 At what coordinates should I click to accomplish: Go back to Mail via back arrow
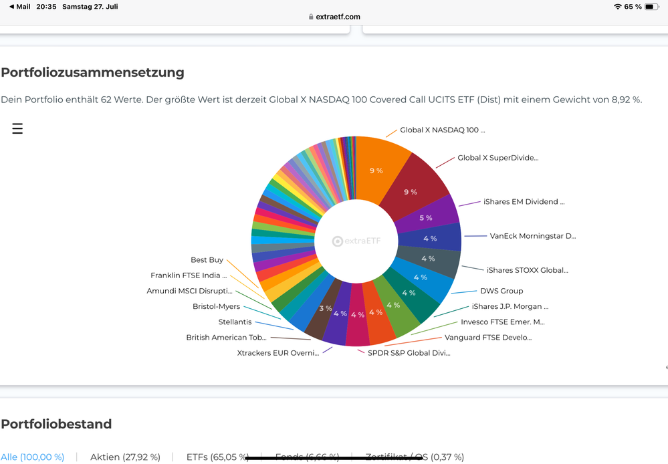click(x=11, y=7)
